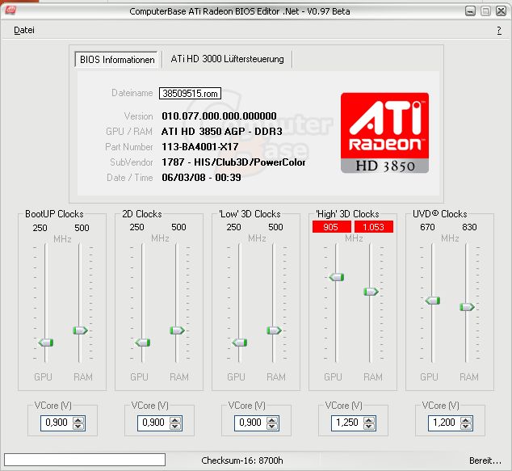Viewport: 512px width, 471px height.
Task: Open the Datei menu
Action: pyautogui.click(x=24, y=30)
